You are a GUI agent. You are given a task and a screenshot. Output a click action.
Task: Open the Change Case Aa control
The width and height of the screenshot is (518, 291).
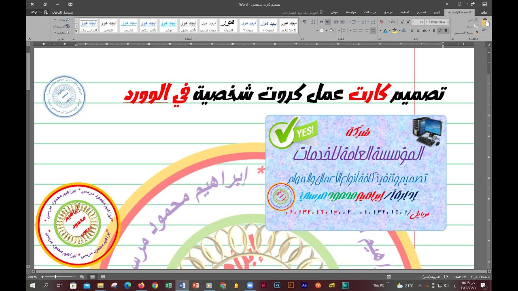point(392,22)
